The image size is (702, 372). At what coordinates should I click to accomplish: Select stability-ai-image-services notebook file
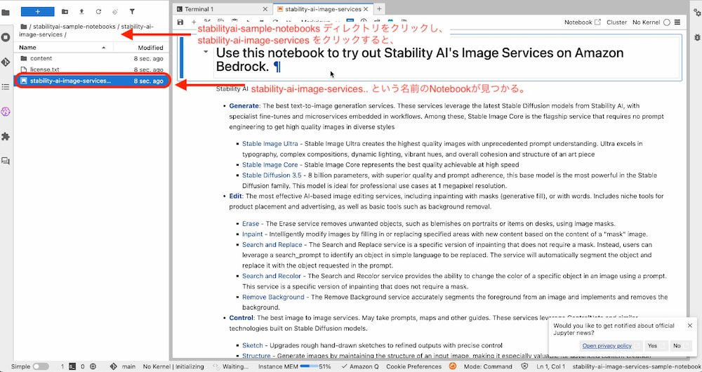[92, 81]
